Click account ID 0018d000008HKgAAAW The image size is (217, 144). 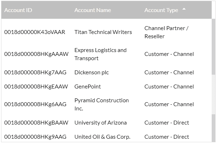(37, 54)
